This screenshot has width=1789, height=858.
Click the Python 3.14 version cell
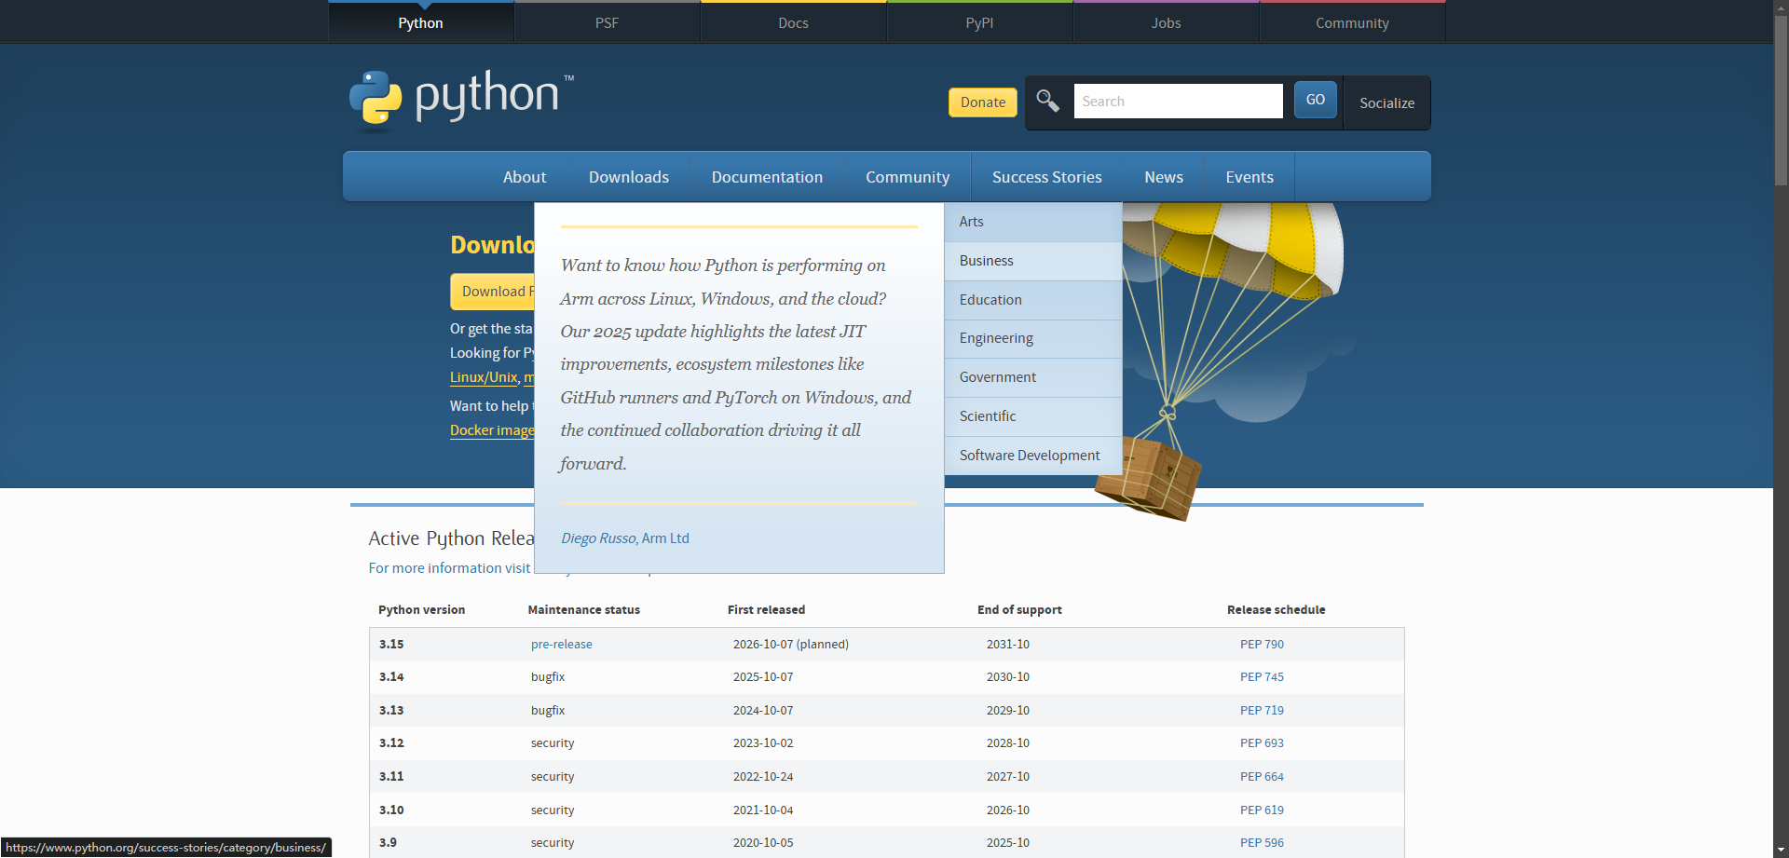pos(391,677)
